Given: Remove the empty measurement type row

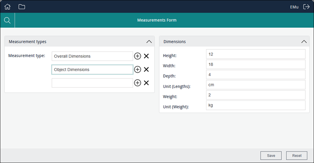Looking at the screenshot, I should (x=146, y=83).
